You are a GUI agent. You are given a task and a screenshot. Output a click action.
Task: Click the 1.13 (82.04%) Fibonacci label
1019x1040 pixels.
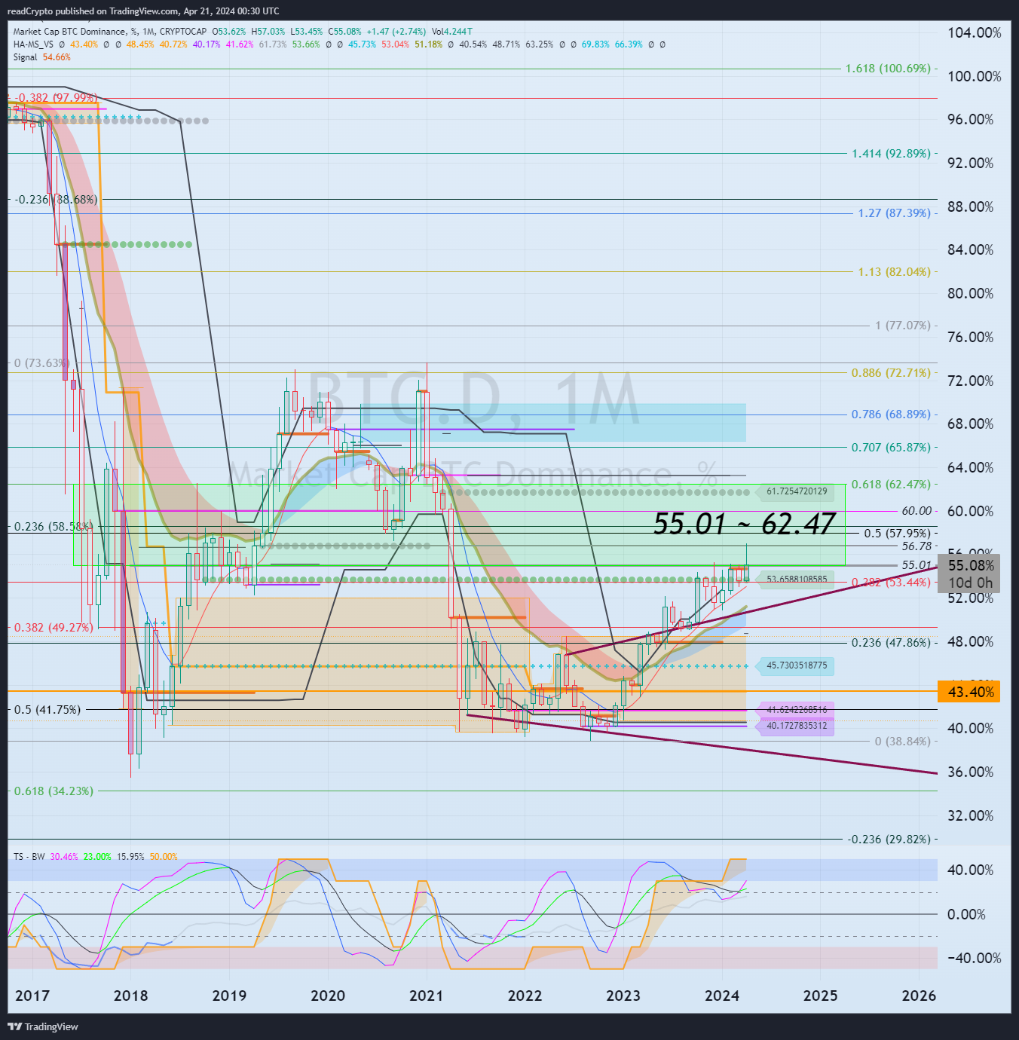tap(894, 272)
